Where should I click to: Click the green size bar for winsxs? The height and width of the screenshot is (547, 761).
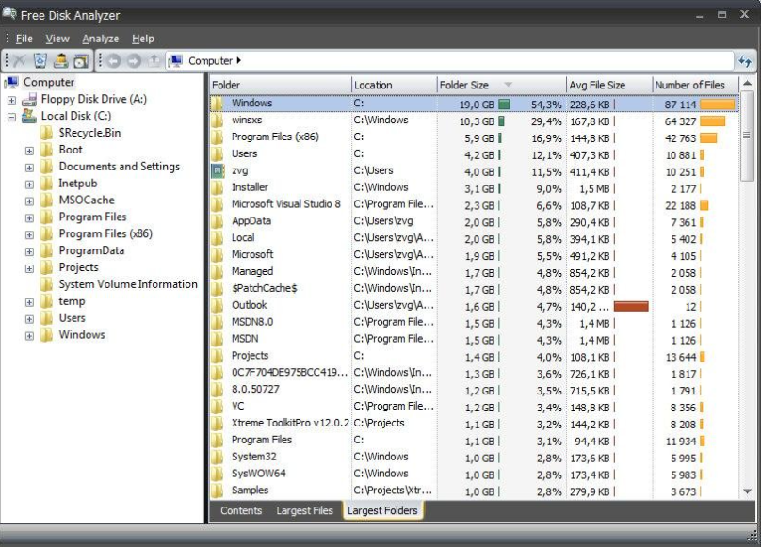(501, 121)
